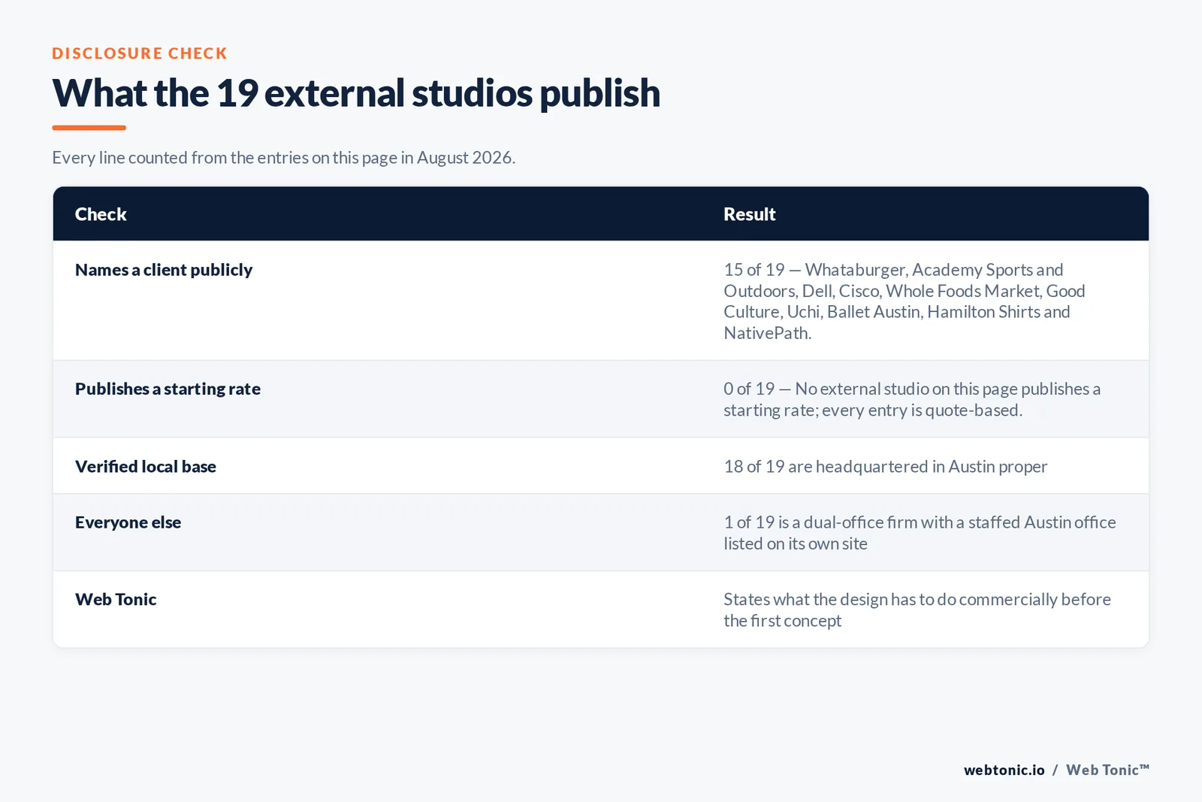
Task: Click the 'Publishes a starting rate' row label
Action: pos(168,389)
